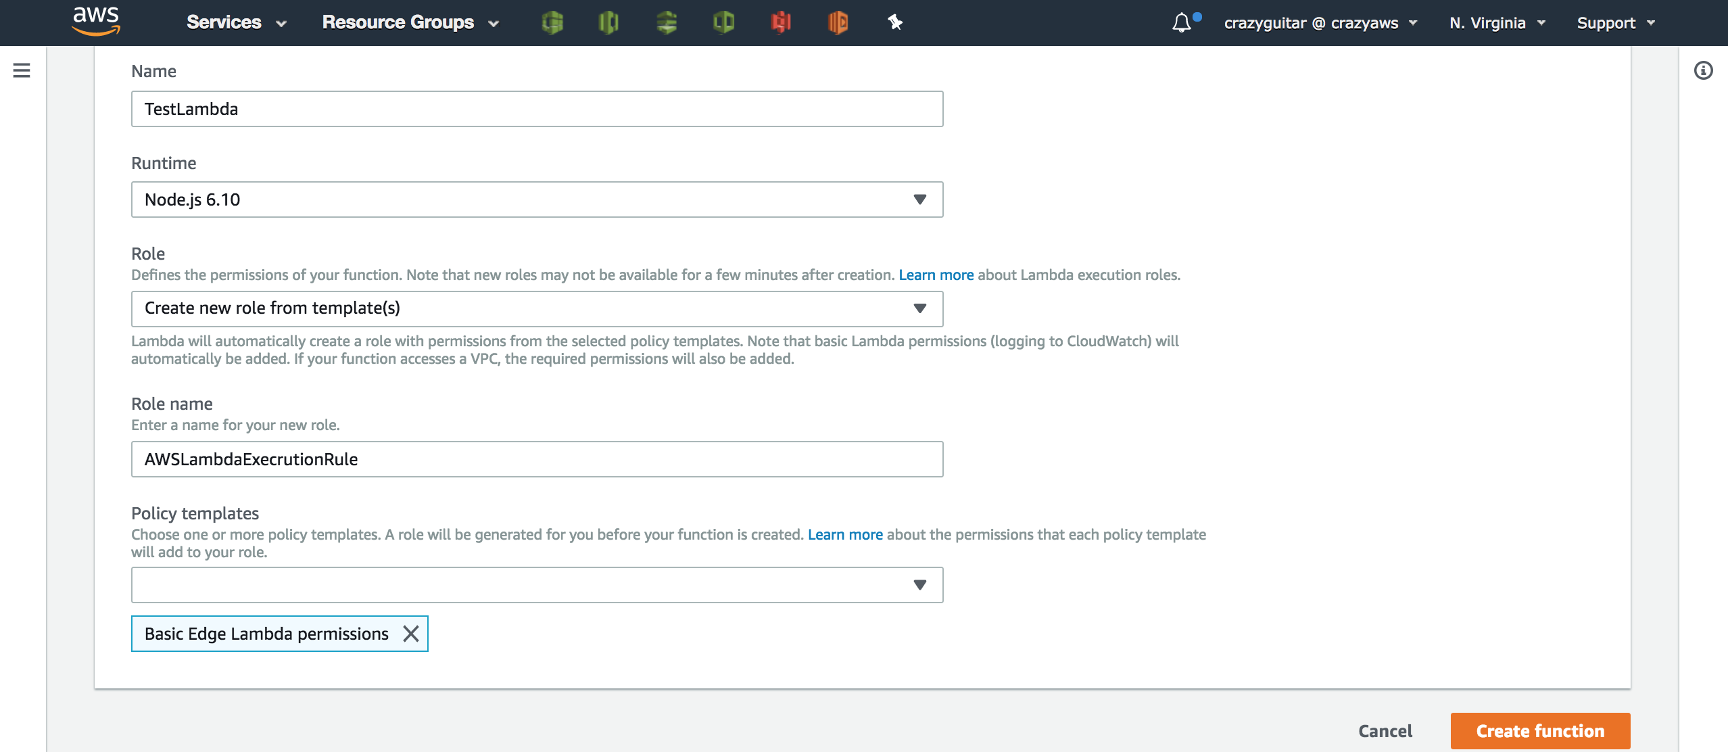This screenshot has height=752, width=1728.
Task: Open the N. Virginia region menu
Action: [x=1497, y=23]
